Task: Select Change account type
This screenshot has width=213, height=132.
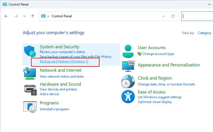Action: [x=158, y=54]
